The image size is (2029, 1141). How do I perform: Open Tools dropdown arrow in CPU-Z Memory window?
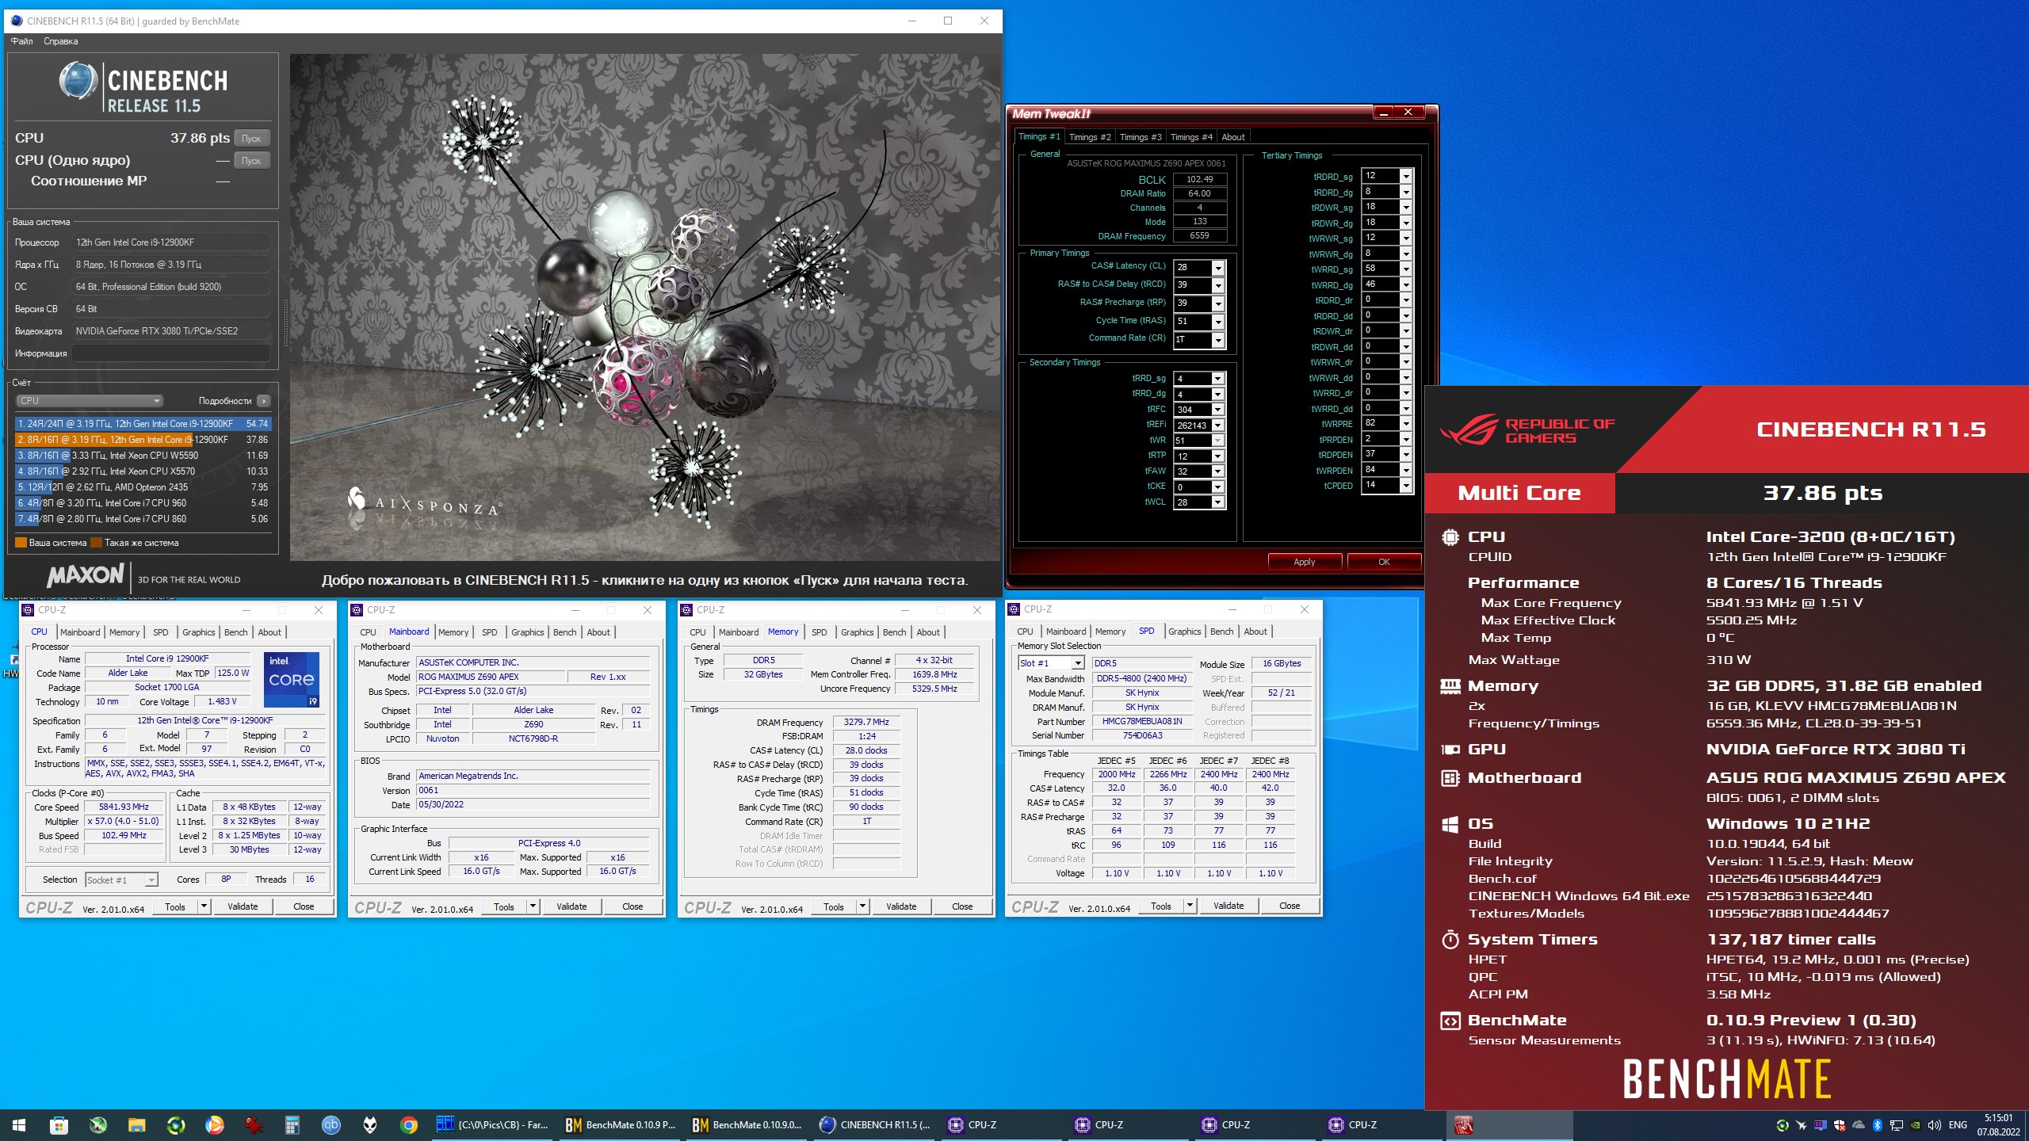pos(862,906)
